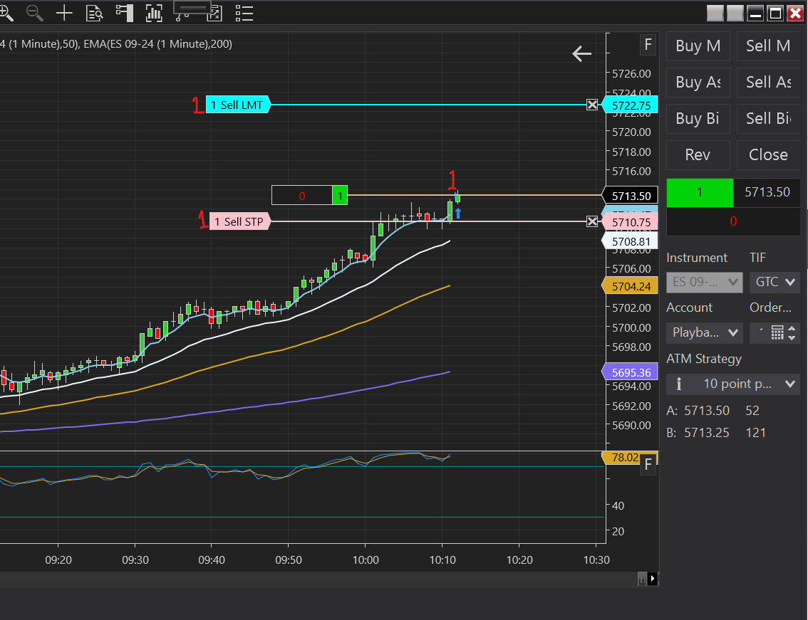Viewport: 808px width, 620px height.
Task: Activate the zoom in magnifier tool
Action: pos(6,13)
